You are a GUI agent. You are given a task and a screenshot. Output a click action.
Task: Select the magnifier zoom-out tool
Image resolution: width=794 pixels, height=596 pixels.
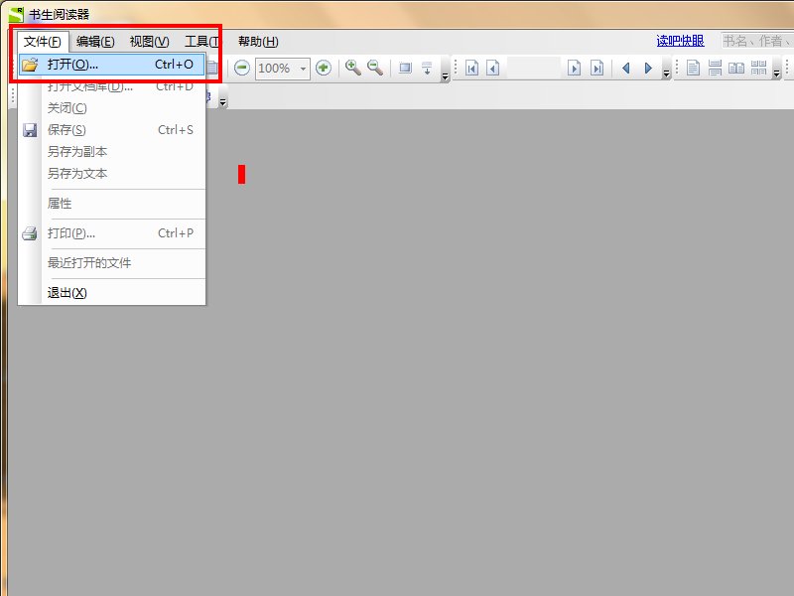(375, 68)
